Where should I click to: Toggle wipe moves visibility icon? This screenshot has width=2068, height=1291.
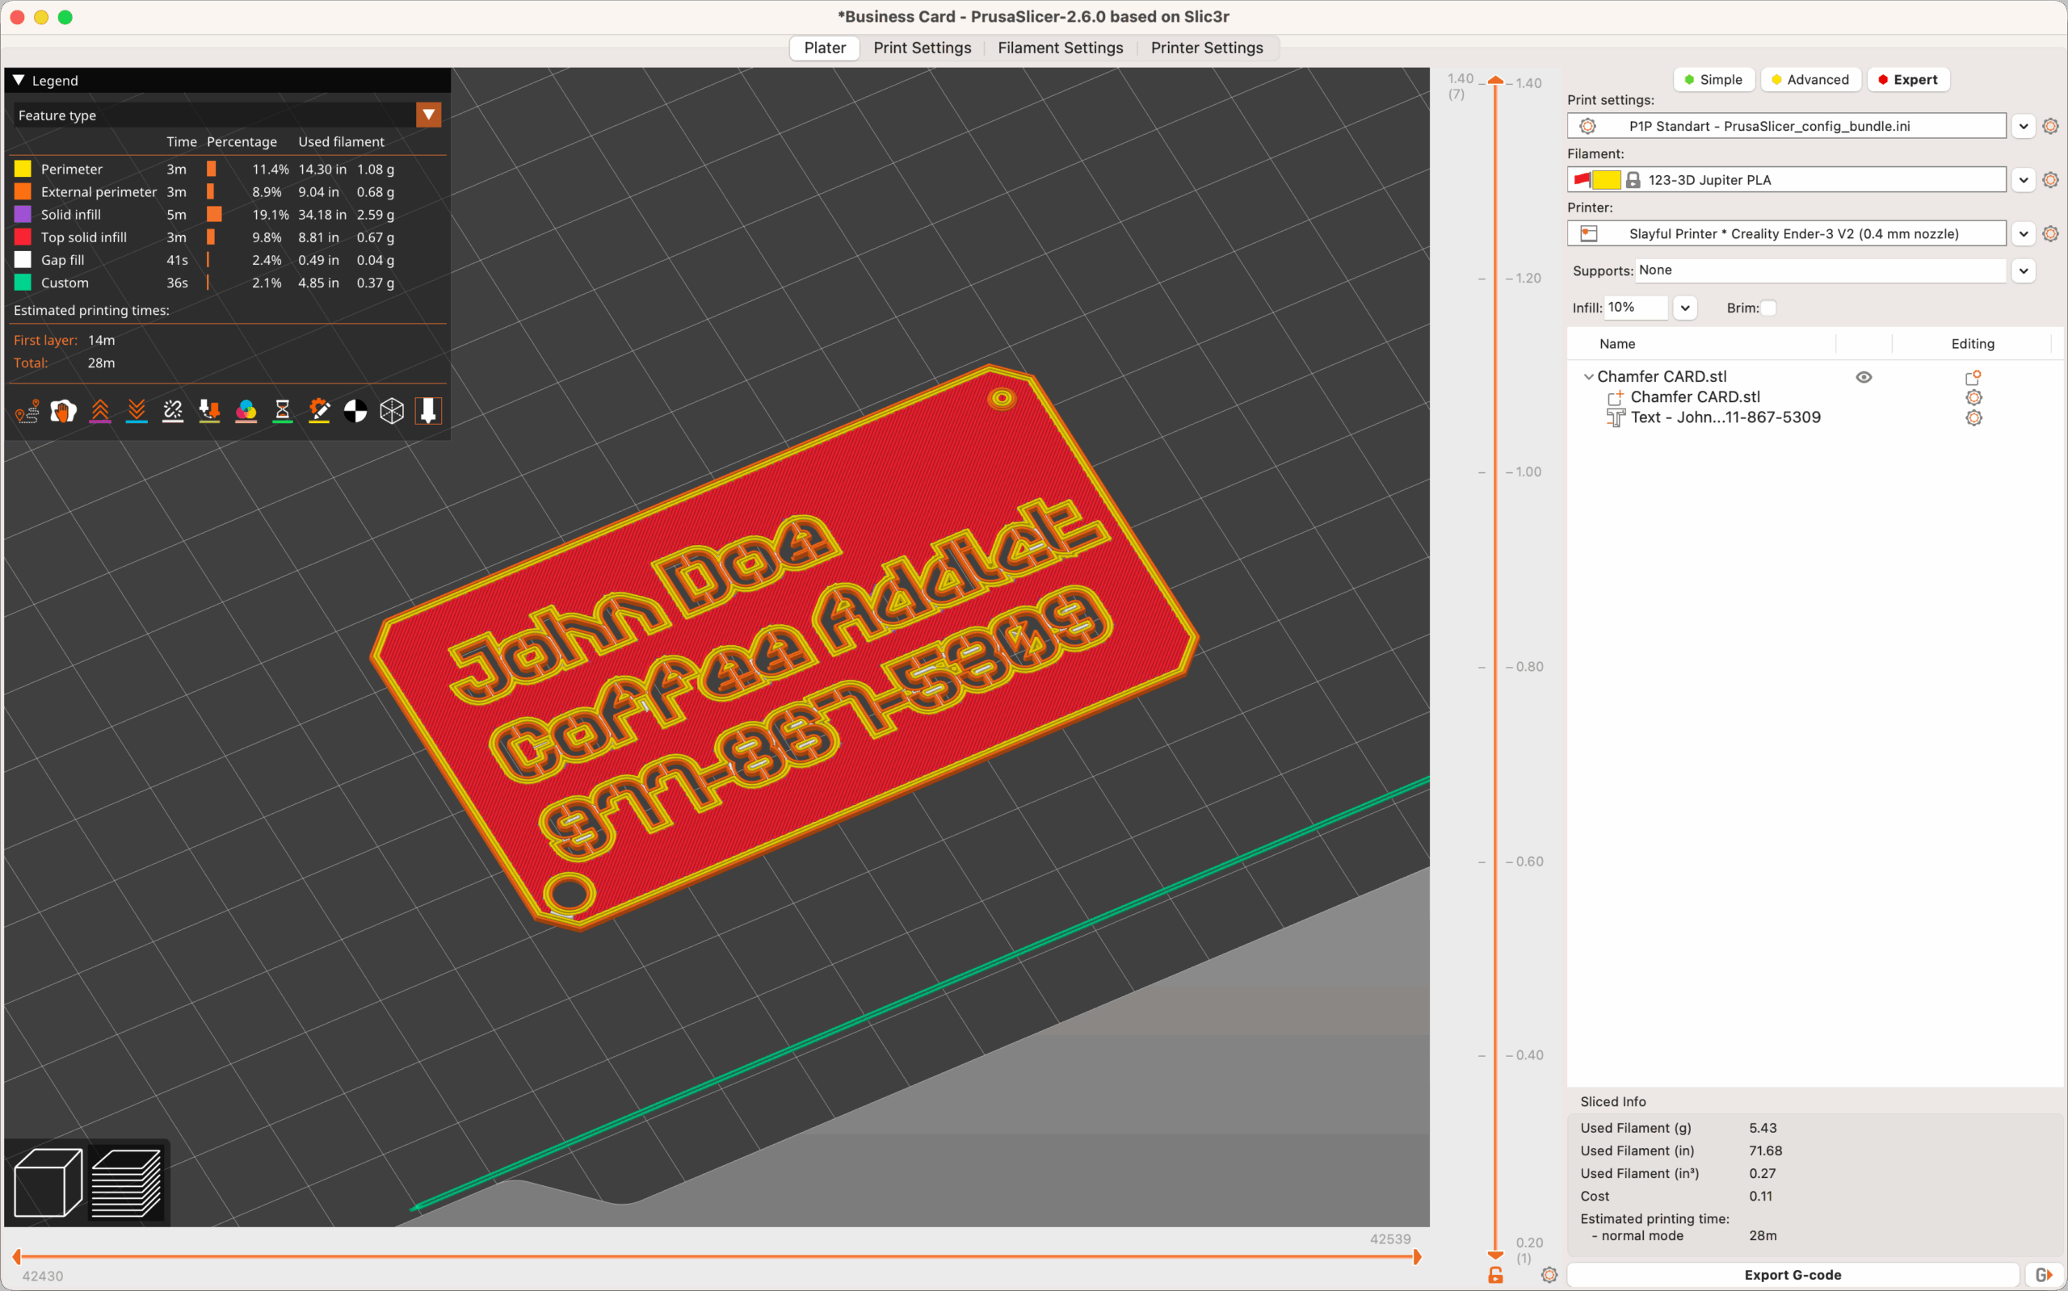[63, 412]
